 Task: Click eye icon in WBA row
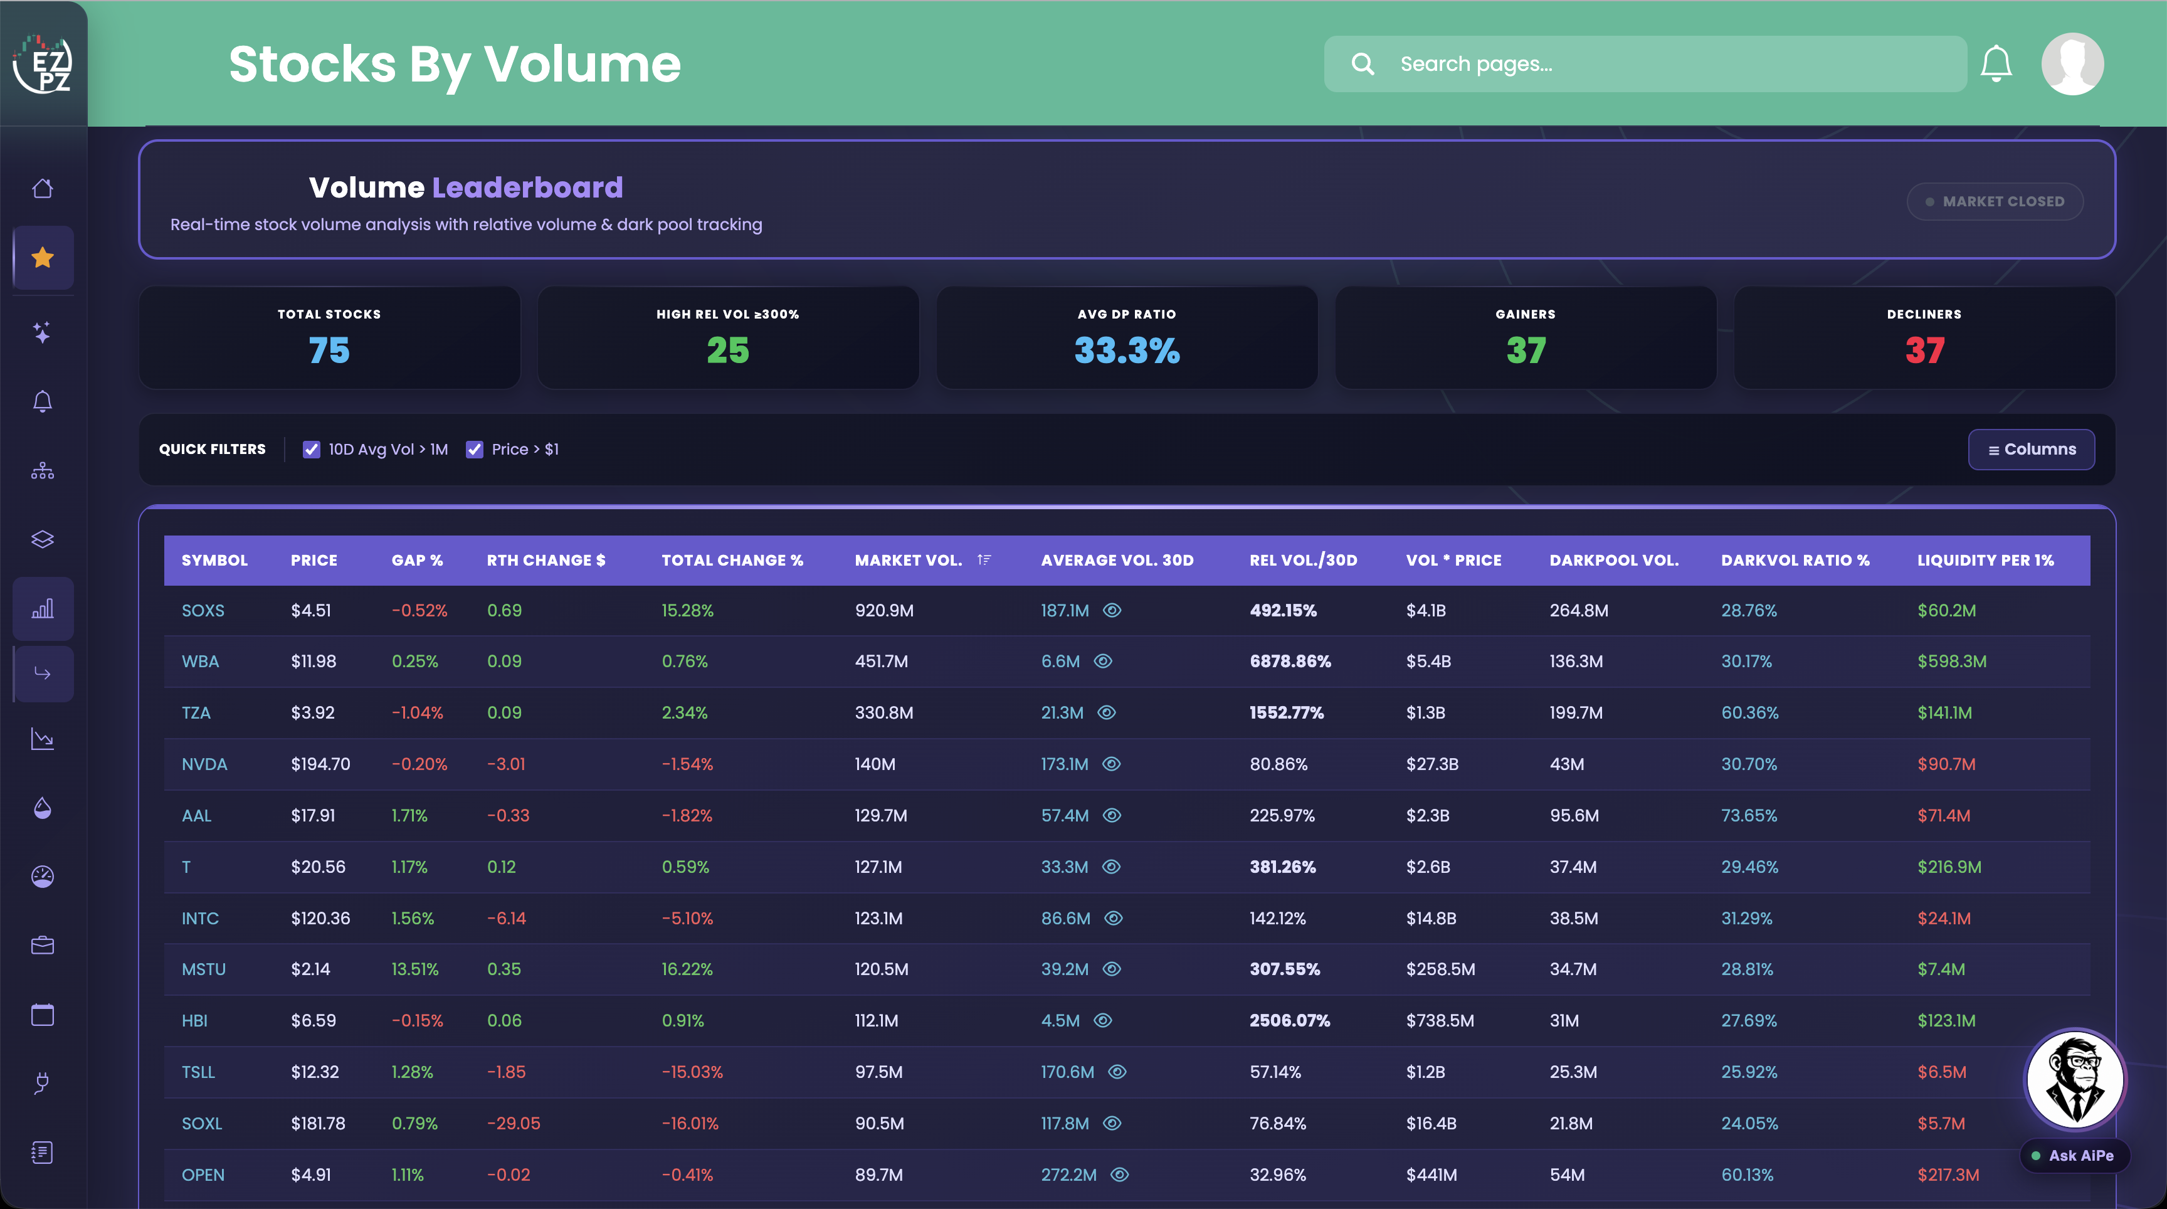1103,662
